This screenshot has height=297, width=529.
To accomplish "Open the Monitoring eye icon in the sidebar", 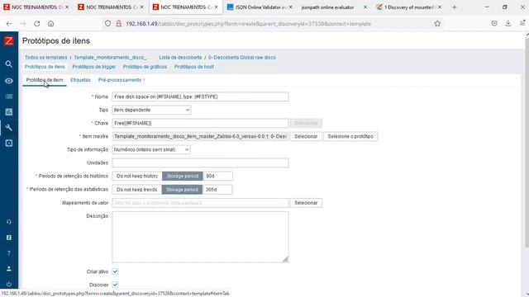I will [x=9, y=81].
